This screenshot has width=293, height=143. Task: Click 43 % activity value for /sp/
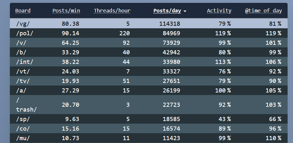[225, 119]
